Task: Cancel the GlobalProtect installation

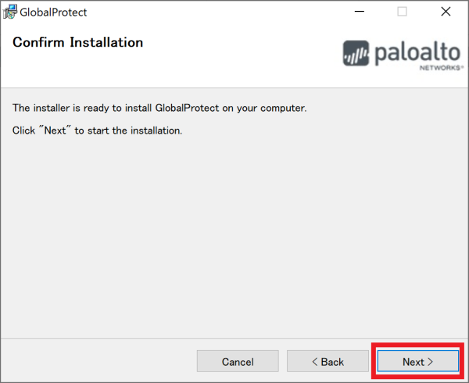Action: [x=238, y=361]
